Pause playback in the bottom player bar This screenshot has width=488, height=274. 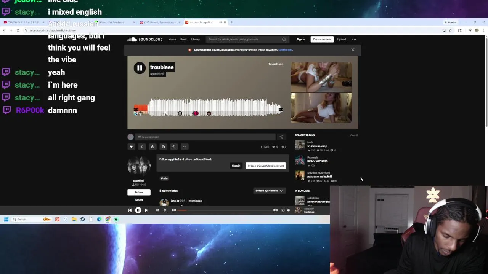tap(138, 210)
